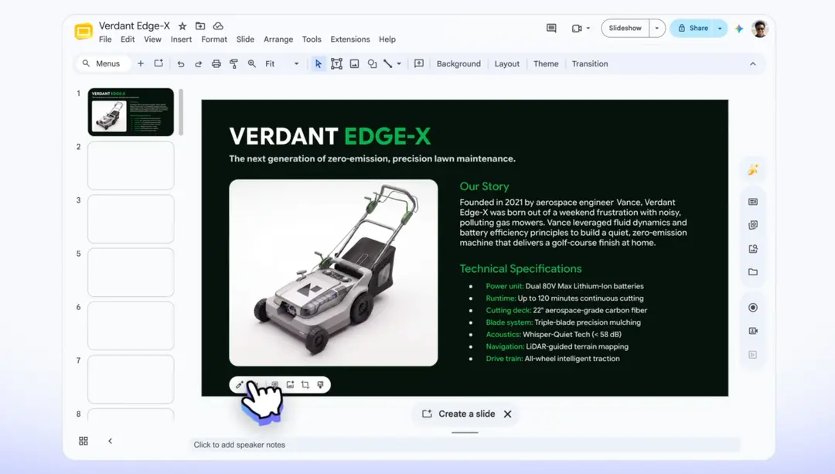Collapse the toolbar with the up chevron
The height and width of the screenshot is (474, 835).
752,64
